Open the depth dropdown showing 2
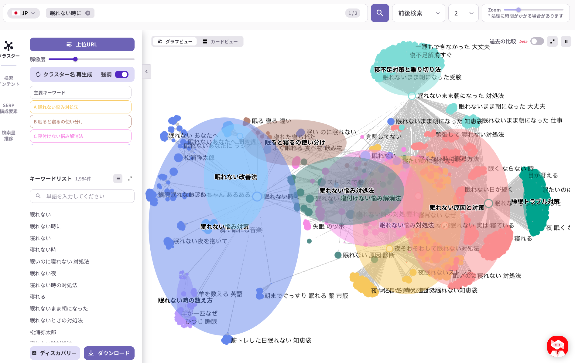 coord(464,13)
